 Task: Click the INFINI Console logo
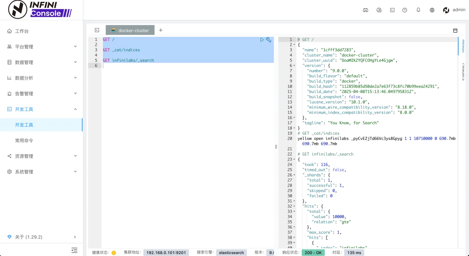40,10
